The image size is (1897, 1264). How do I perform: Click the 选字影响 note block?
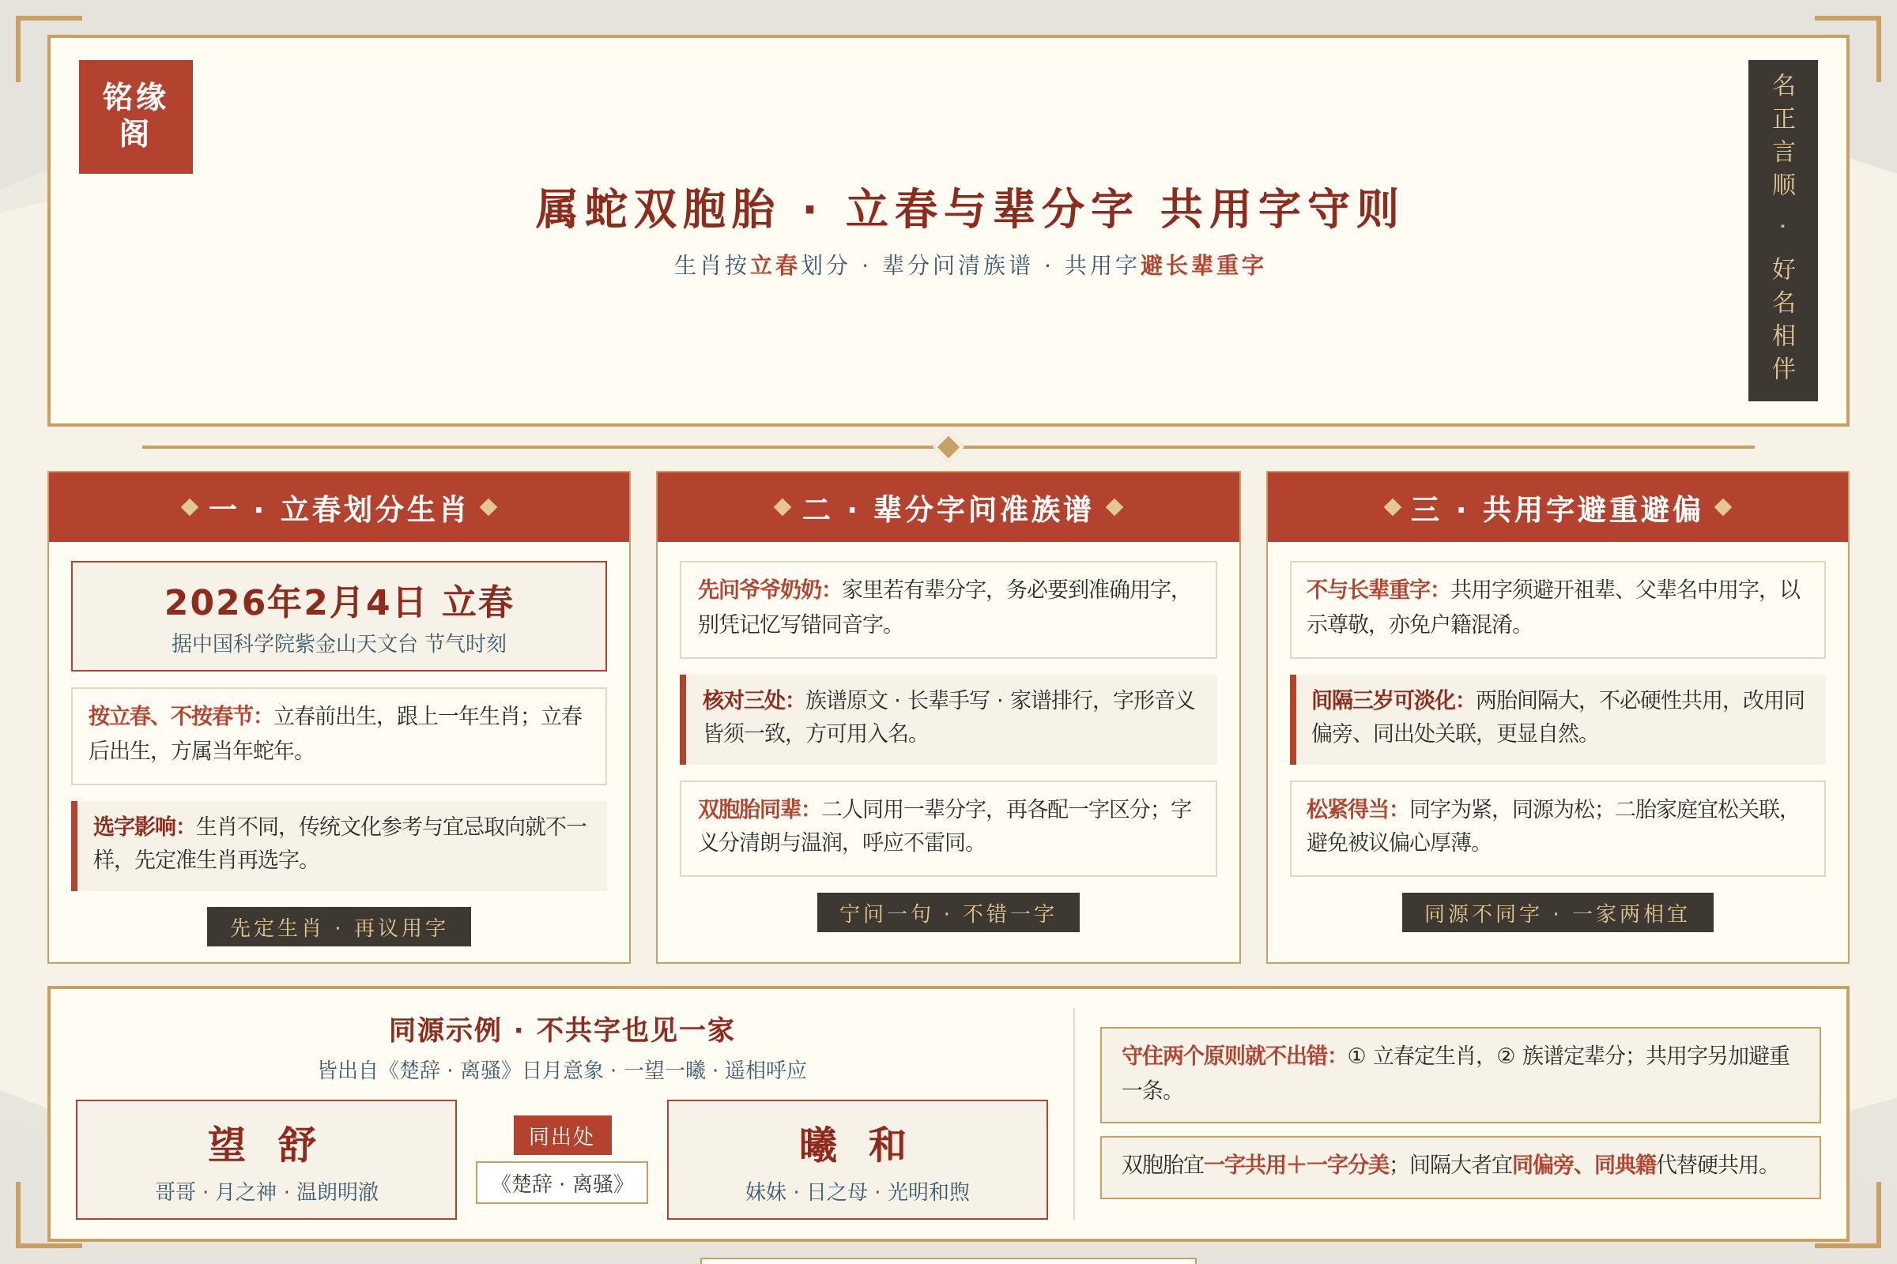tap(339, 845)
